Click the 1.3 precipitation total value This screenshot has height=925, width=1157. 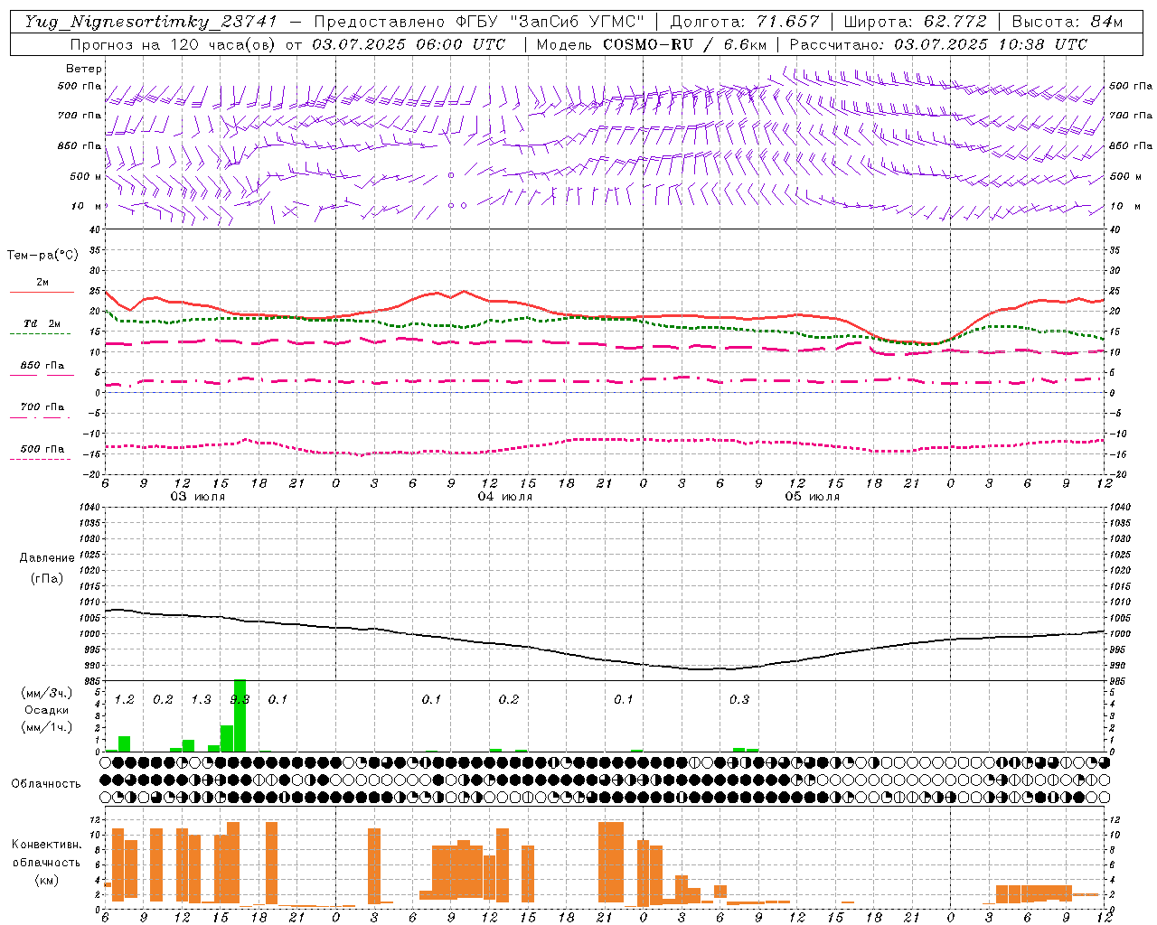tap(201, 699)
